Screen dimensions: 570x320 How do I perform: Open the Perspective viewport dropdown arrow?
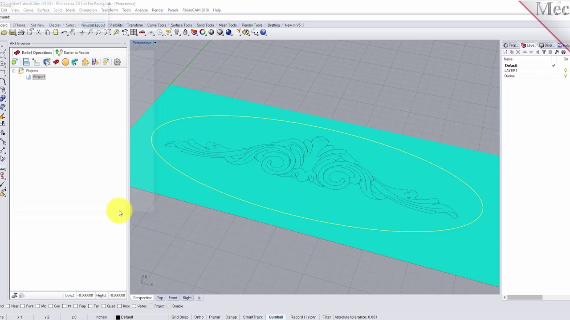pyautogui.click(x=155, y=43)
